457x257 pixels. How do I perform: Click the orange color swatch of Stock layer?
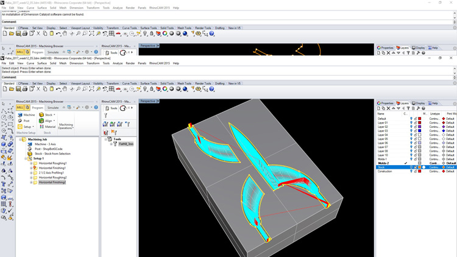click(420, 167)
